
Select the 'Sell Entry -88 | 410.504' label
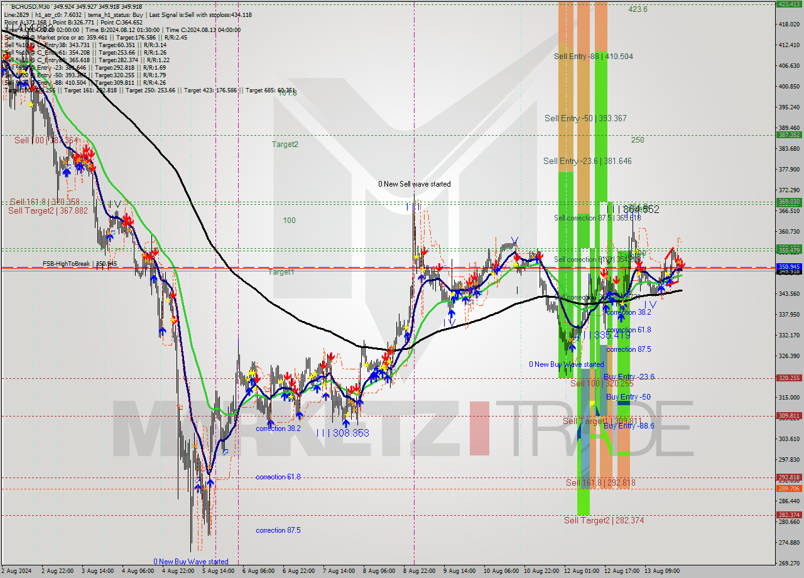pyautogui.click(x=594, y=56)
